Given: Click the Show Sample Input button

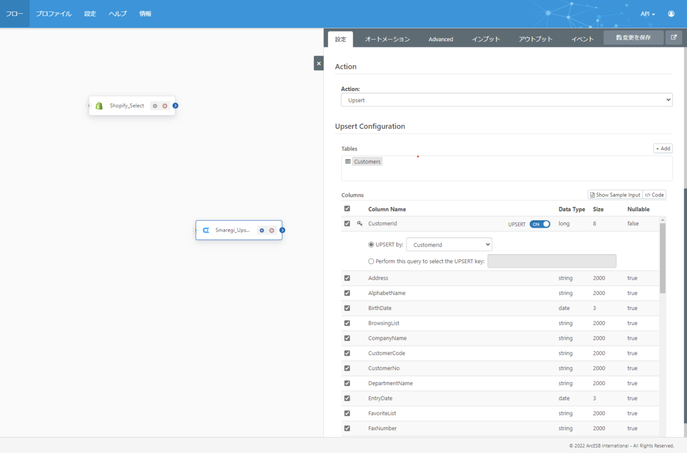Looking at the screenshot, I should point(615,195).
